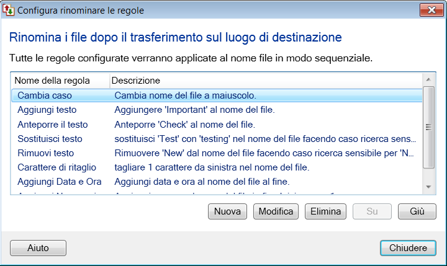Select the 'Cambia caso' rule row
This screenshot has height=266, width=447.
coord(45,95)
